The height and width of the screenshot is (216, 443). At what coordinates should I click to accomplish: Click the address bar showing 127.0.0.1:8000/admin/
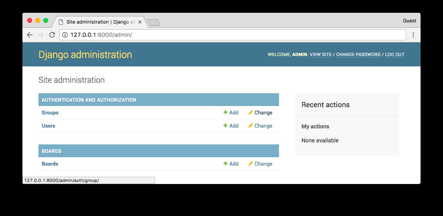pos(233,35)
